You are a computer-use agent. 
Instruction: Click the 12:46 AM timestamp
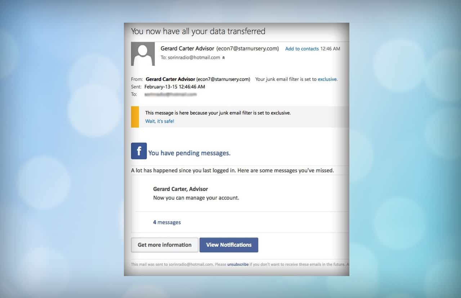click(x=330, y=49)
